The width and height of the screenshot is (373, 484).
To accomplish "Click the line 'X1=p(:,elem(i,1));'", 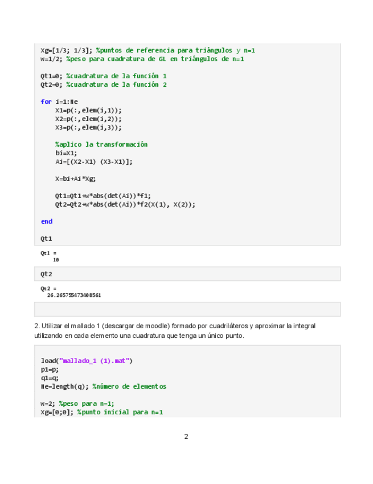I will [x=88, y=110].
